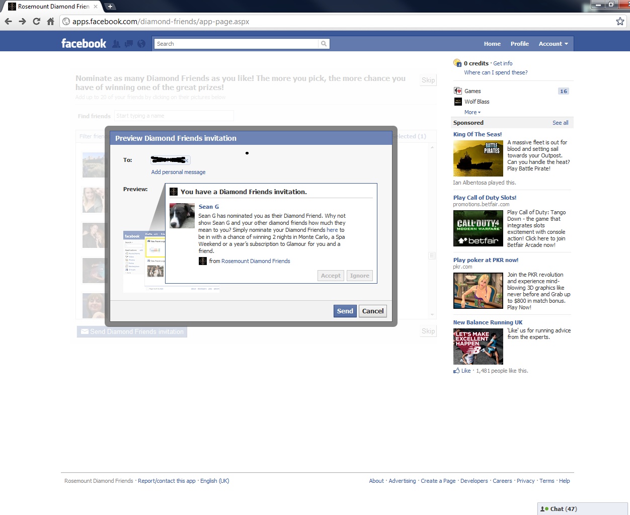Go to the browser Home icon
The image size is (630, 515).
tap(50, 21)
